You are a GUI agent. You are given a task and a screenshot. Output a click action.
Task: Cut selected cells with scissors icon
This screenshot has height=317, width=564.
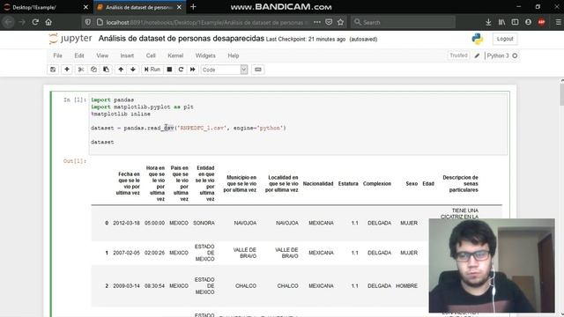[81, 70]
